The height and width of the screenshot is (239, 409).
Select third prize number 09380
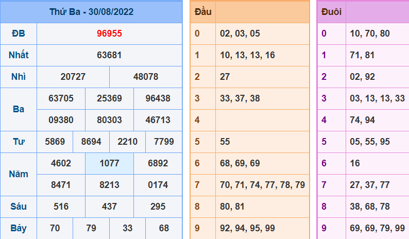[x=61, y=121]
